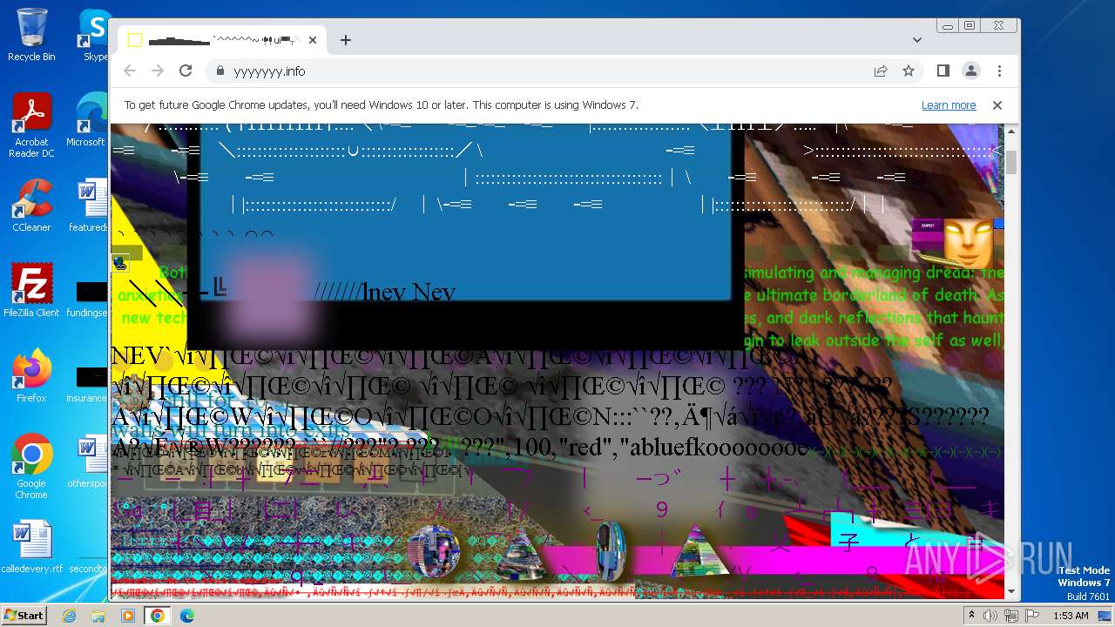Open Chrome side panel

[x=943, y=71]
